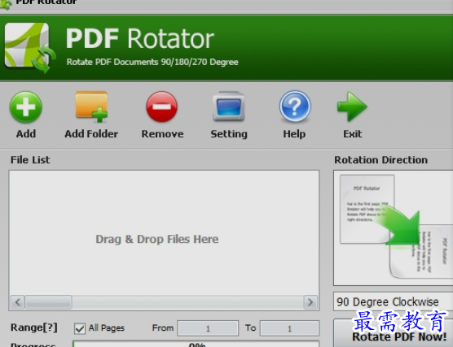Click the conversion progress bar

pos(196,344)
